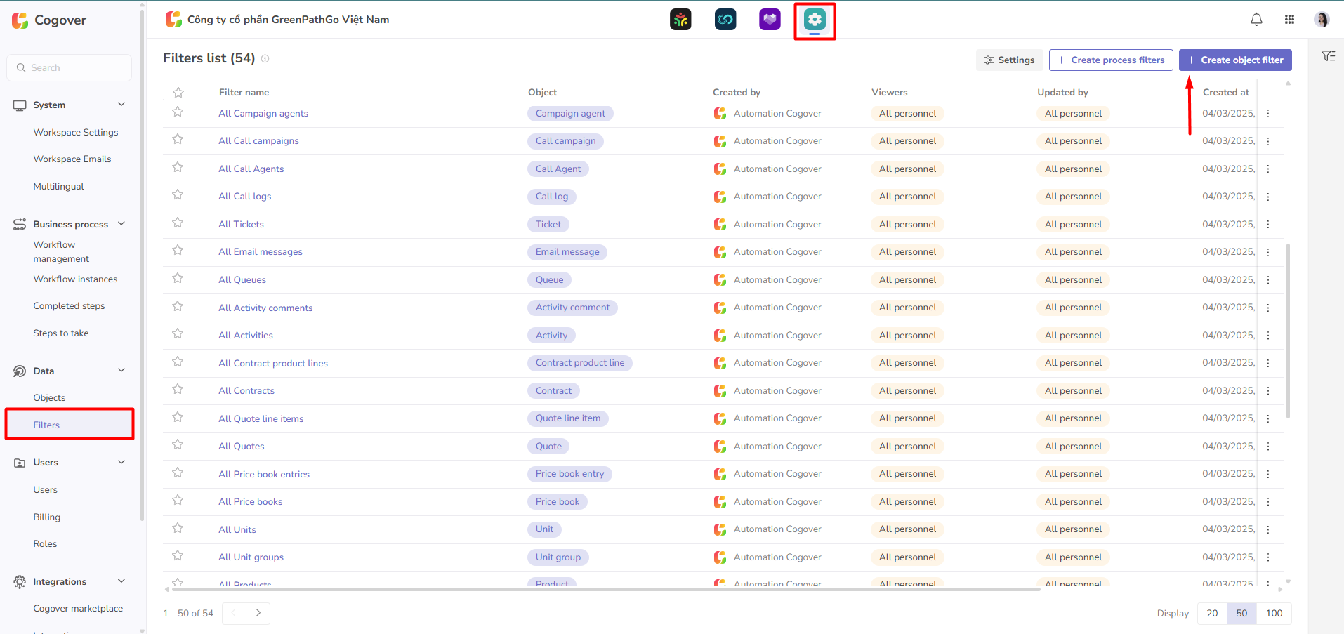Open the apps grid launcher
Viewport: 1344px width, 634px height.
pos(1289,20)
